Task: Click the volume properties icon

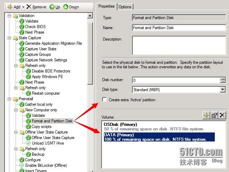Action: (x=214, y=115)
